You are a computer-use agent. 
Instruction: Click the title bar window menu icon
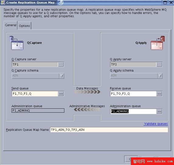click(x=3, y=2)
